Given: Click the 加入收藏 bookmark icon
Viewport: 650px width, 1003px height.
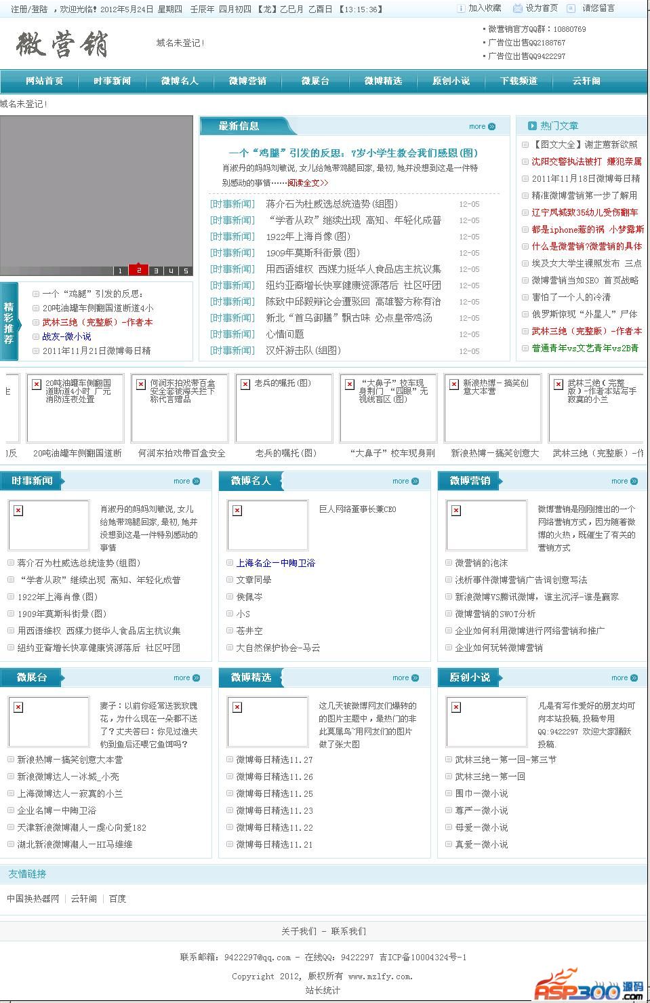Looking at the screenshot, I should click(x=461, y=8).
